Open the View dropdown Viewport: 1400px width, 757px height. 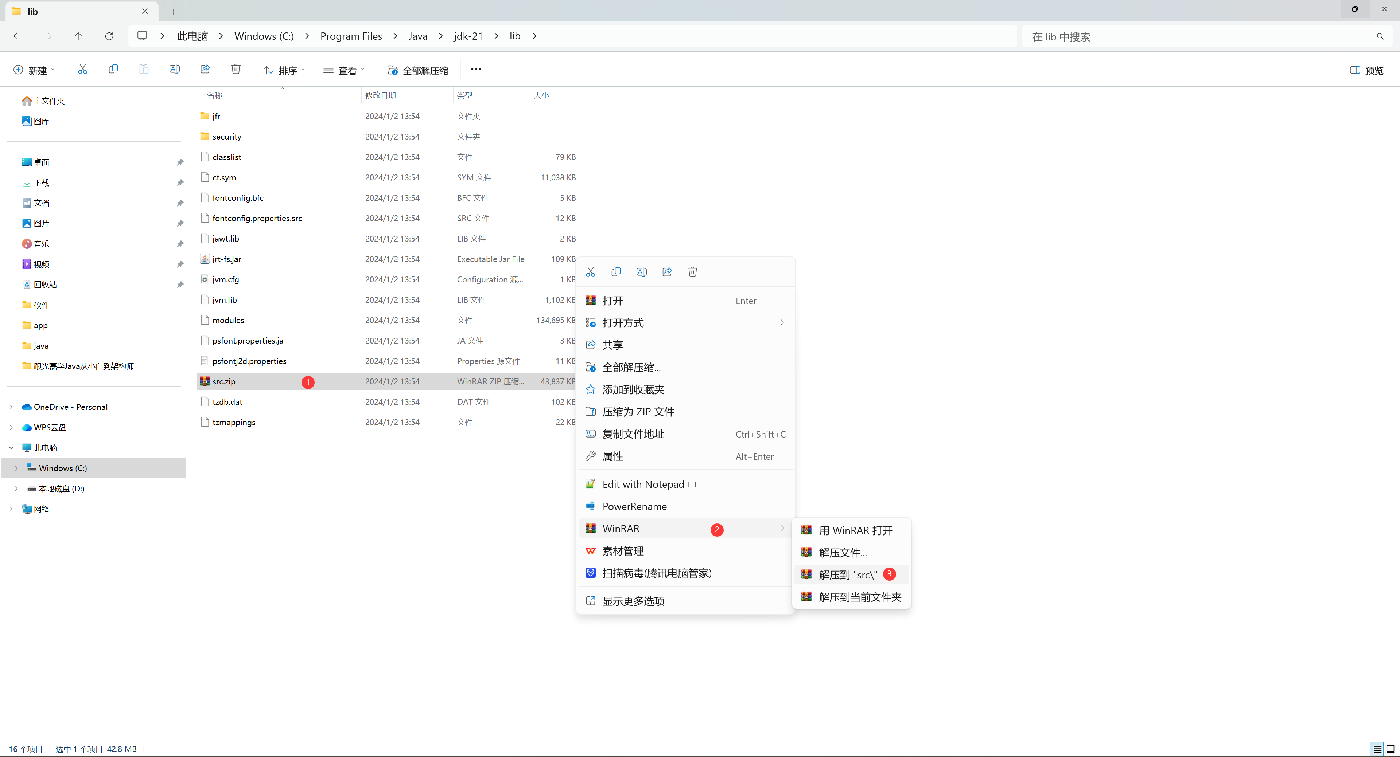pyautogui.click(x=344, y=70)
